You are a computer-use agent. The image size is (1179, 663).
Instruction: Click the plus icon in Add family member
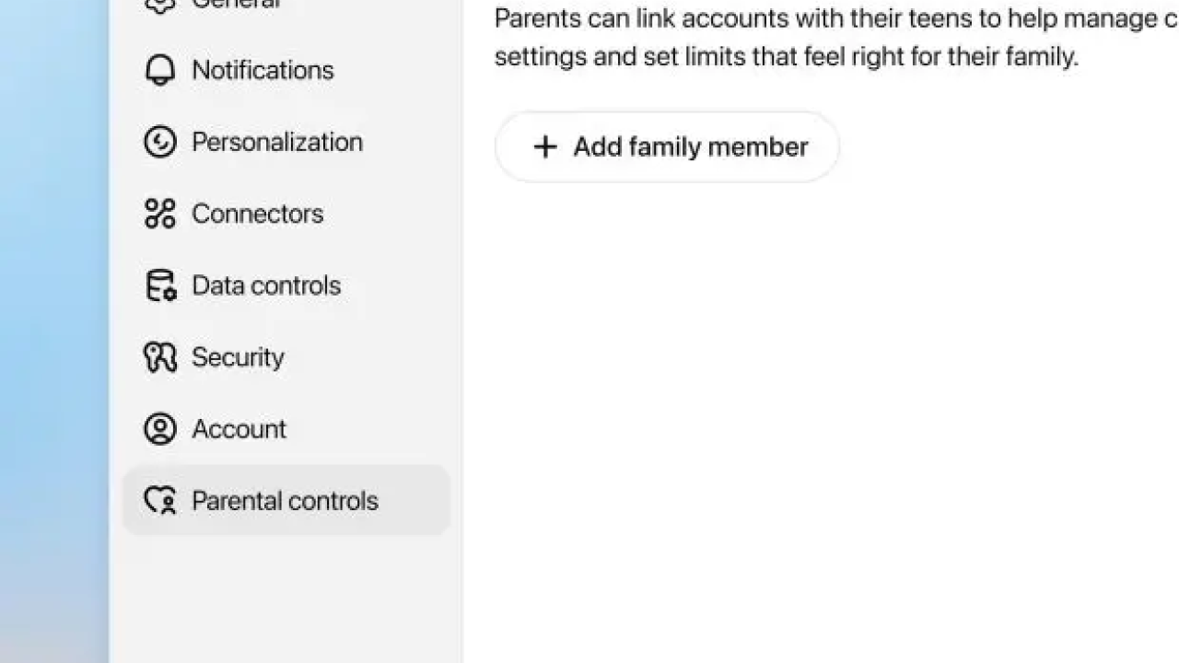coord(545,147)
